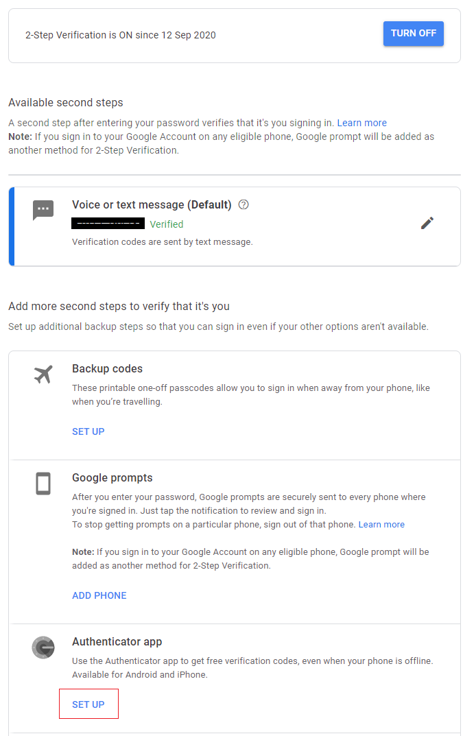Viewport: 463px width, 736px height.
Task: Open Learn more under Available second steps
Action: click(x=361, y=123)
